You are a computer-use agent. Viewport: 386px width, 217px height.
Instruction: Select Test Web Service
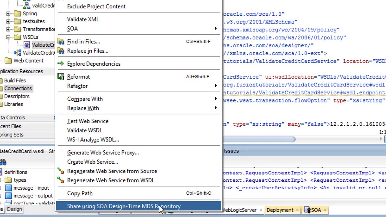(x=88, y=121)
